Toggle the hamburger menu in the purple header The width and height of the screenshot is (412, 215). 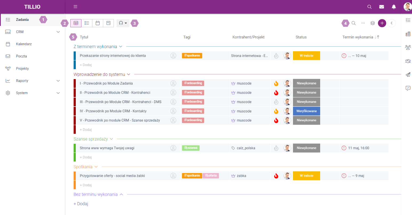76,7
